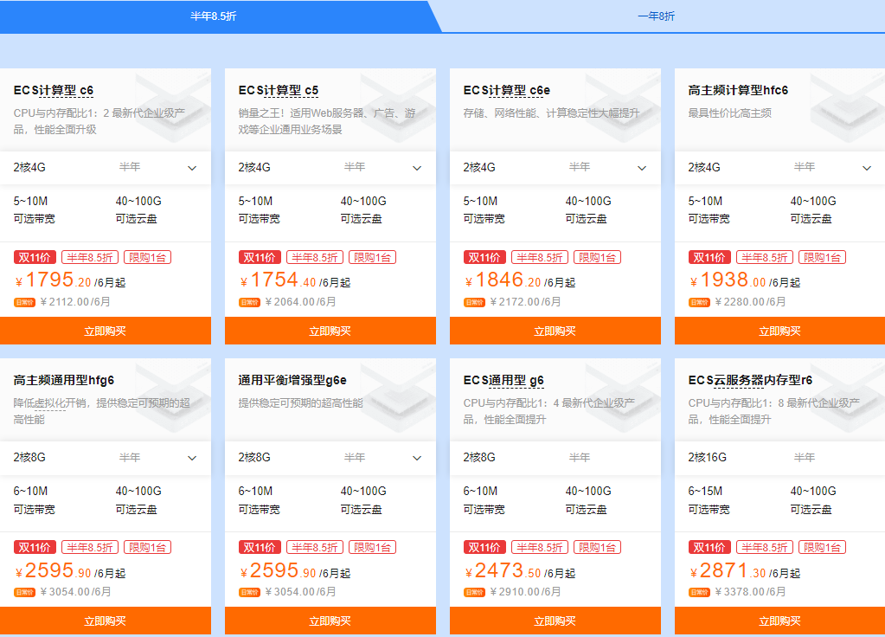Expand the 2核4G dropdown for ECS计算型 c6e
This screenshot has width=885, height=637.
point(555,167)
